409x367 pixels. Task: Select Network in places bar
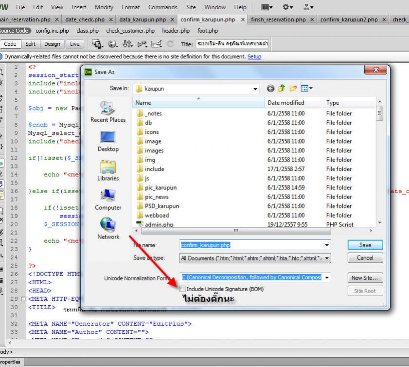click(108, 229)
